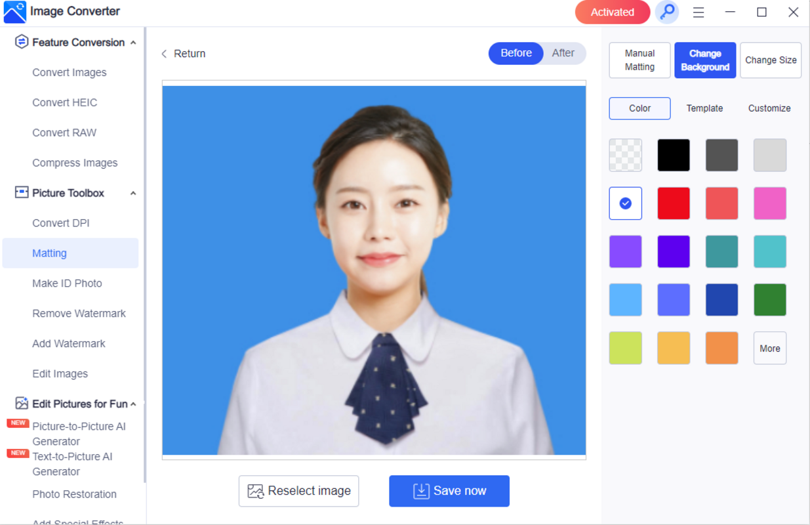Choose the dark gray background swatch
The width and height of the screenshot is (810, 525).
click(721, 155)
